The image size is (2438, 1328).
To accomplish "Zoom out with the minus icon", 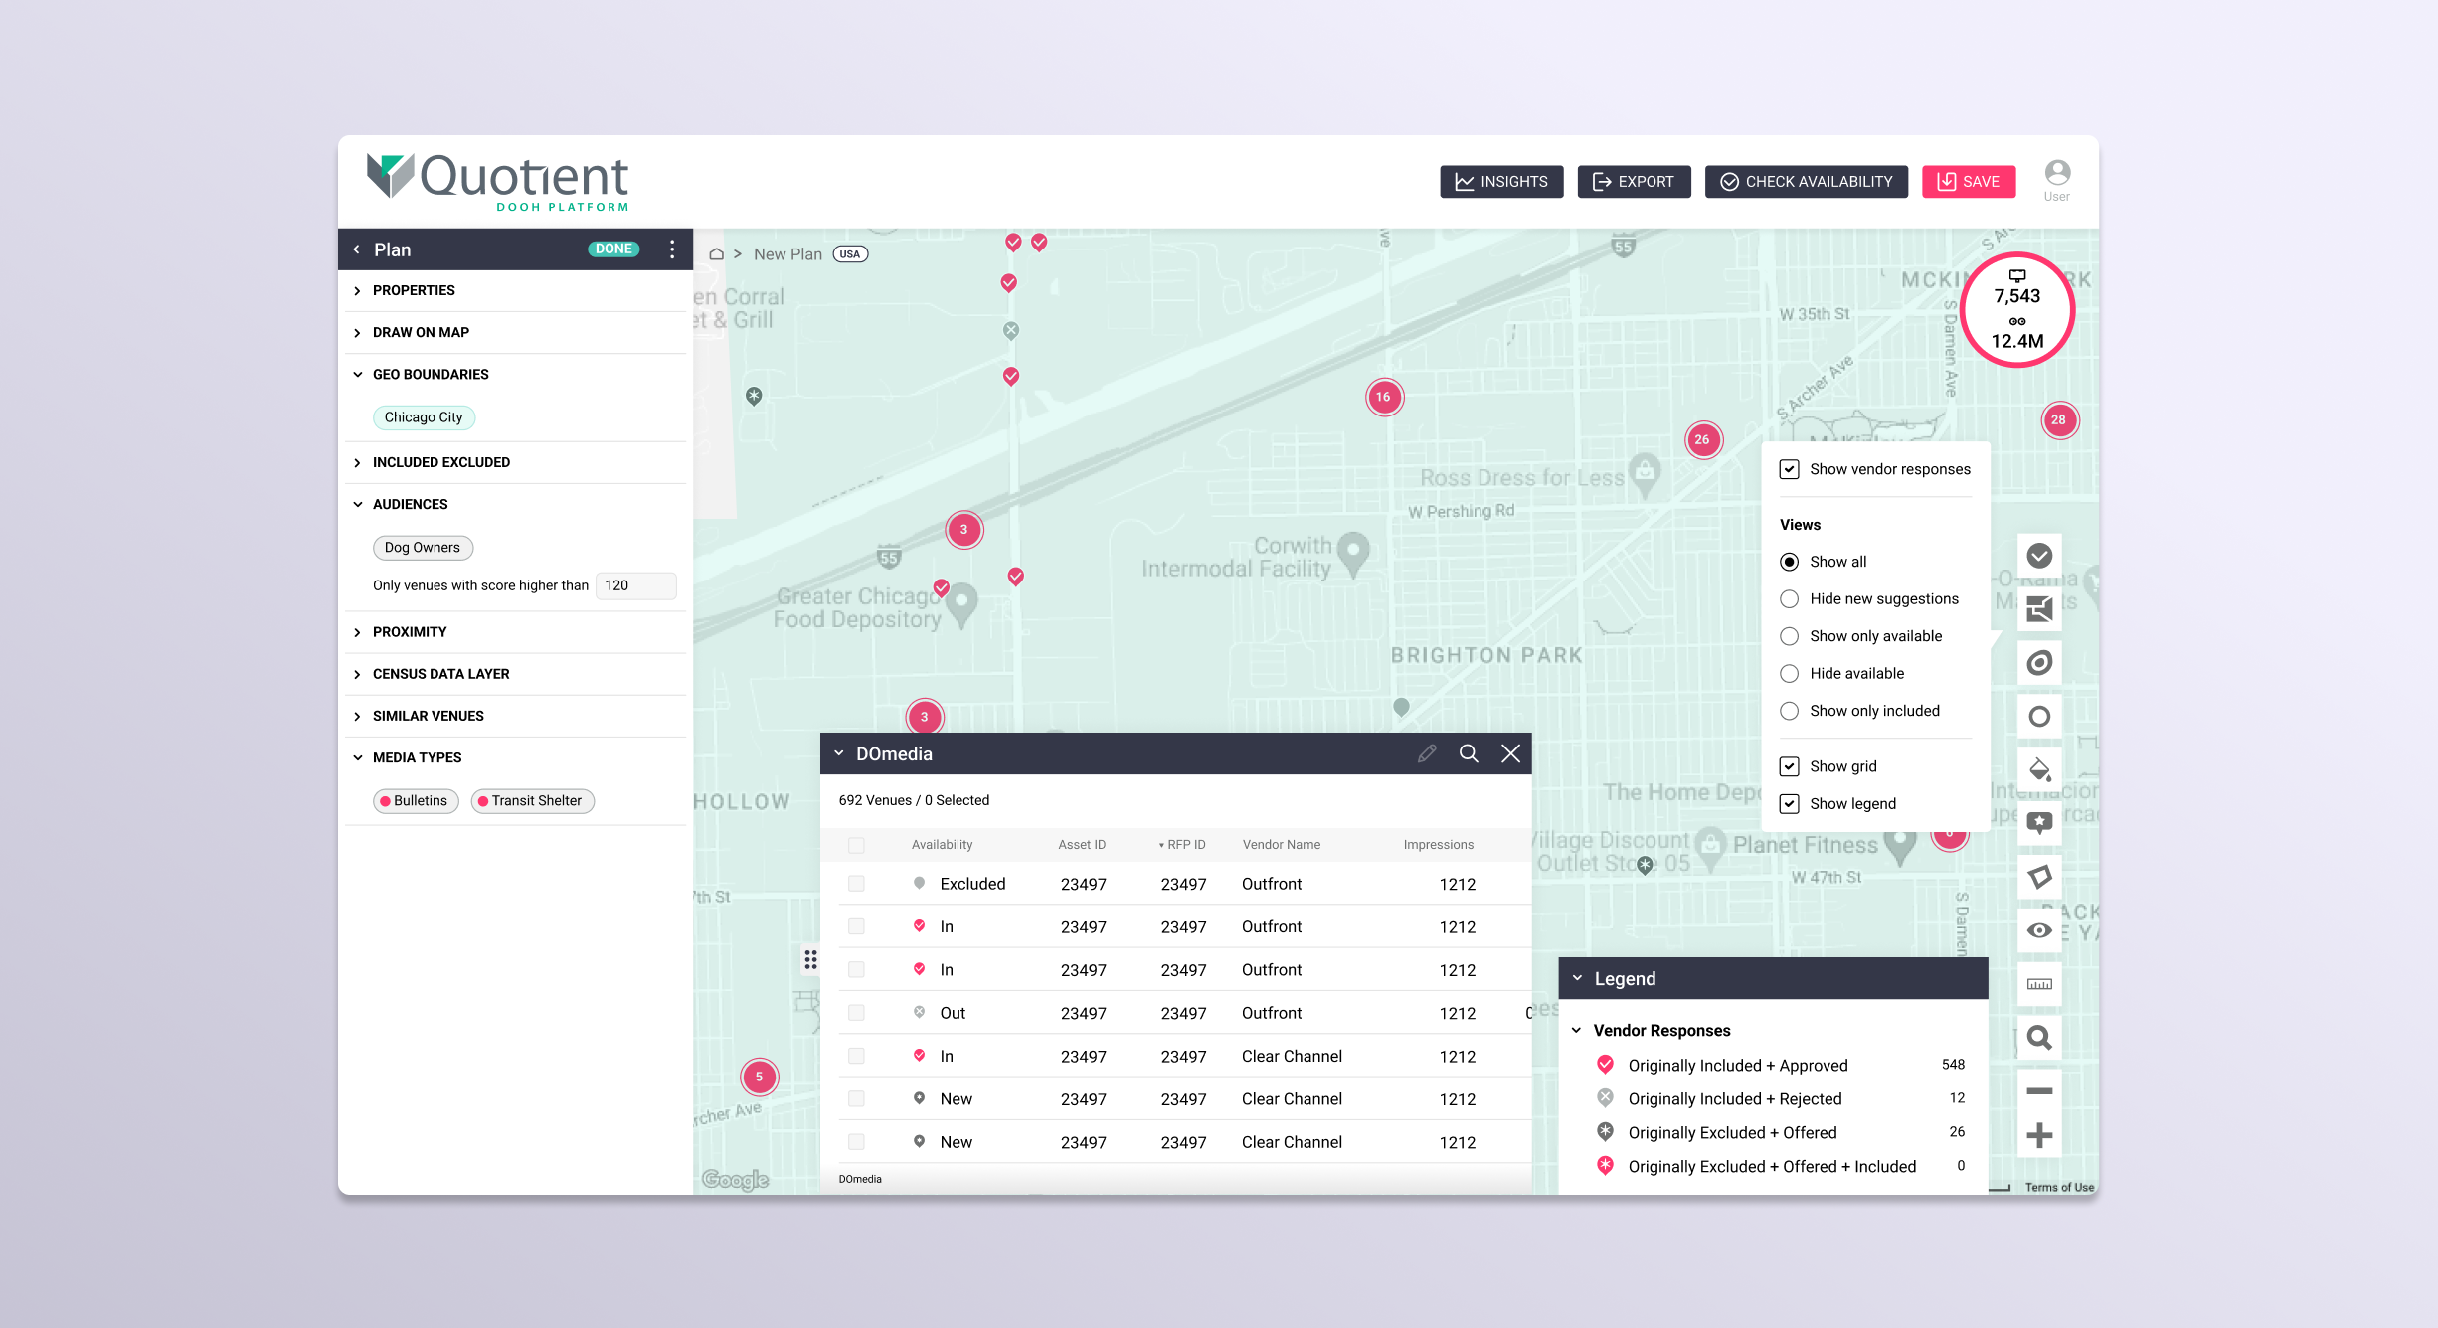I will tap(2039, 1091).
